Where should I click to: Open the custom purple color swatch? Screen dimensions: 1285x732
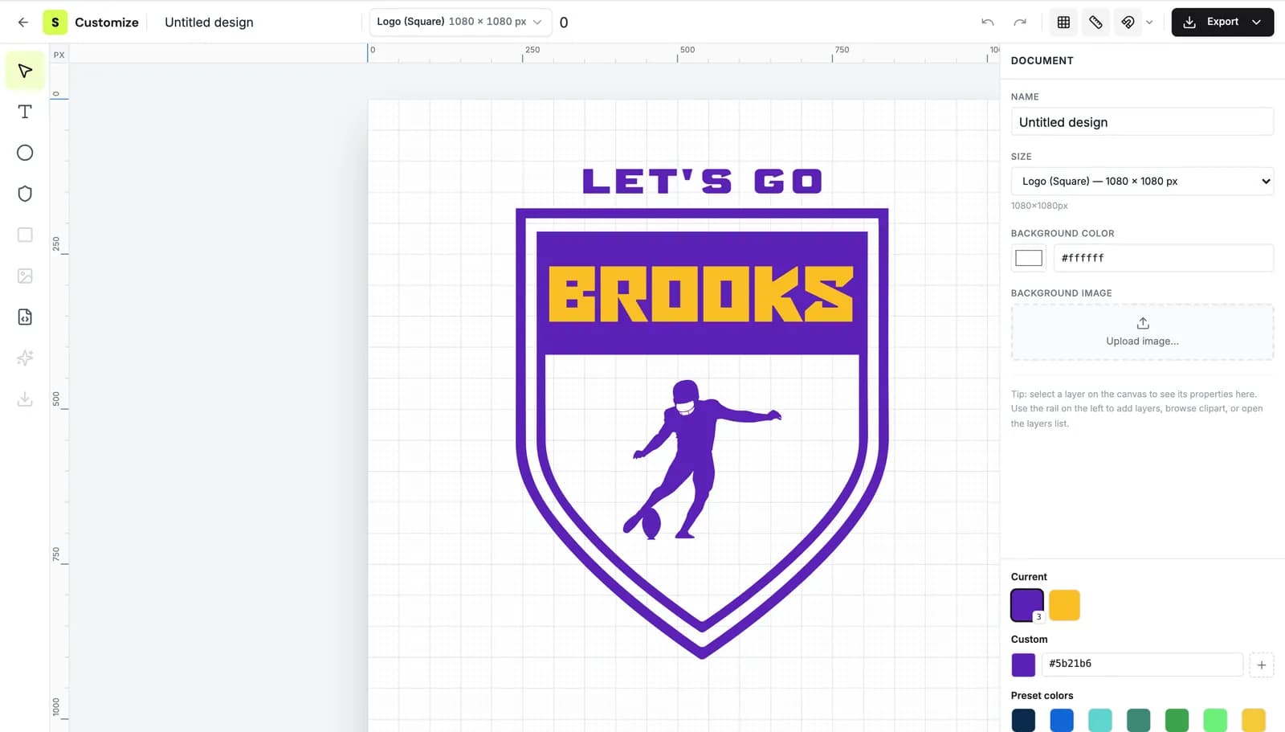[x=1023, y=665]
